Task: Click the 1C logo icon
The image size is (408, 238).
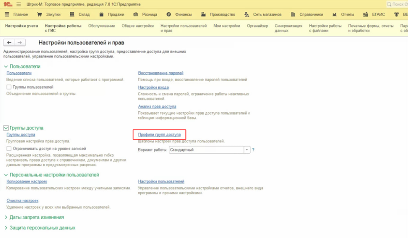Action: [x=8, y=4]
